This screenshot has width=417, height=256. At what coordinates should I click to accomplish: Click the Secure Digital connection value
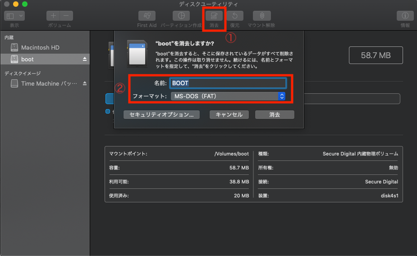381,182
